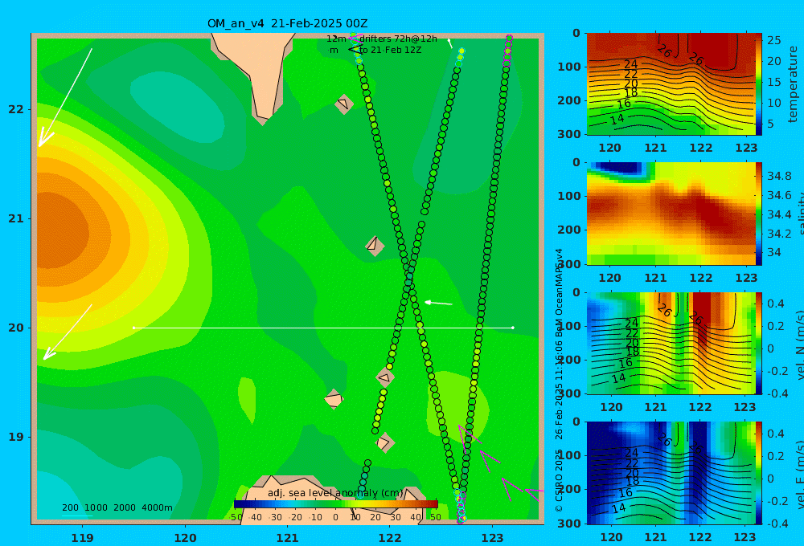Image resolution: width=804 pixels, height=546 pixels.
Task: Click the blue low-salinity patch in the salinity panel
Action: (x=619, y=168)
